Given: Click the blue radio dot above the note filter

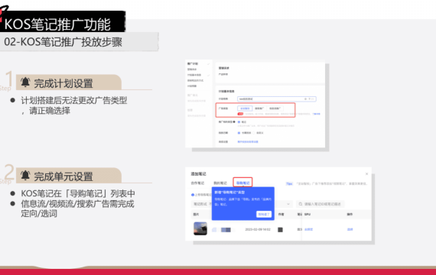Looking at the screenshot, I should pyautogui.click(x=193, y=195).
